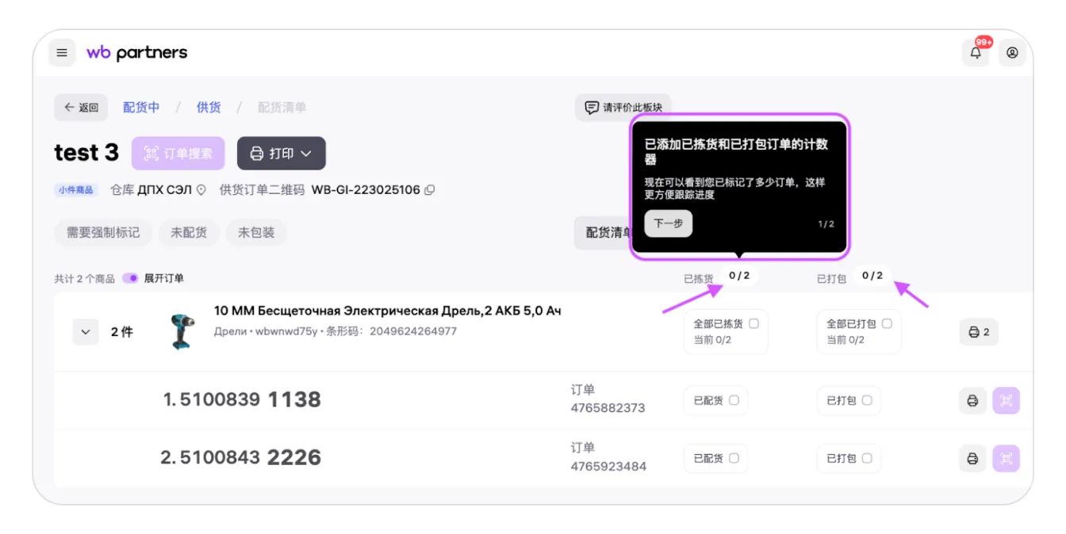Select the 未配货 filter chip

click(x=189, y=233)
